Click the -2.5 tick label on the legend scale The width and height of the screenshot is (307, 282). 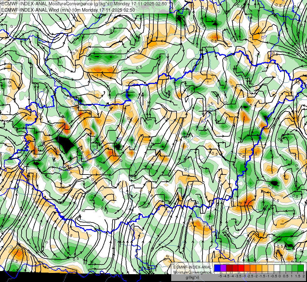250,276
